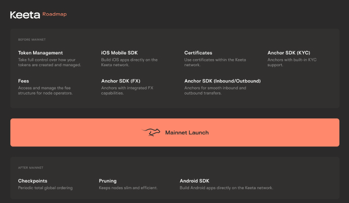The image size is (349, 203).
Task: Open the Token Management item
Action: click(40, 53)
